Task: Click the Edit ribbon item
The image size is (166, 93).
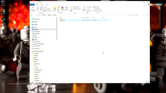Action: tap(89, 9)
